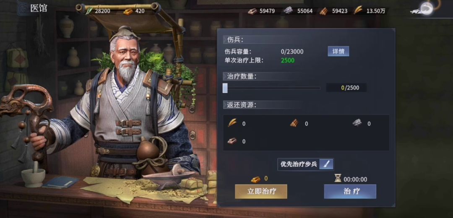Click the blue 治疗 button
This screenshot has height=218, width=453.
pyautogui.click(x=350, y=192)
